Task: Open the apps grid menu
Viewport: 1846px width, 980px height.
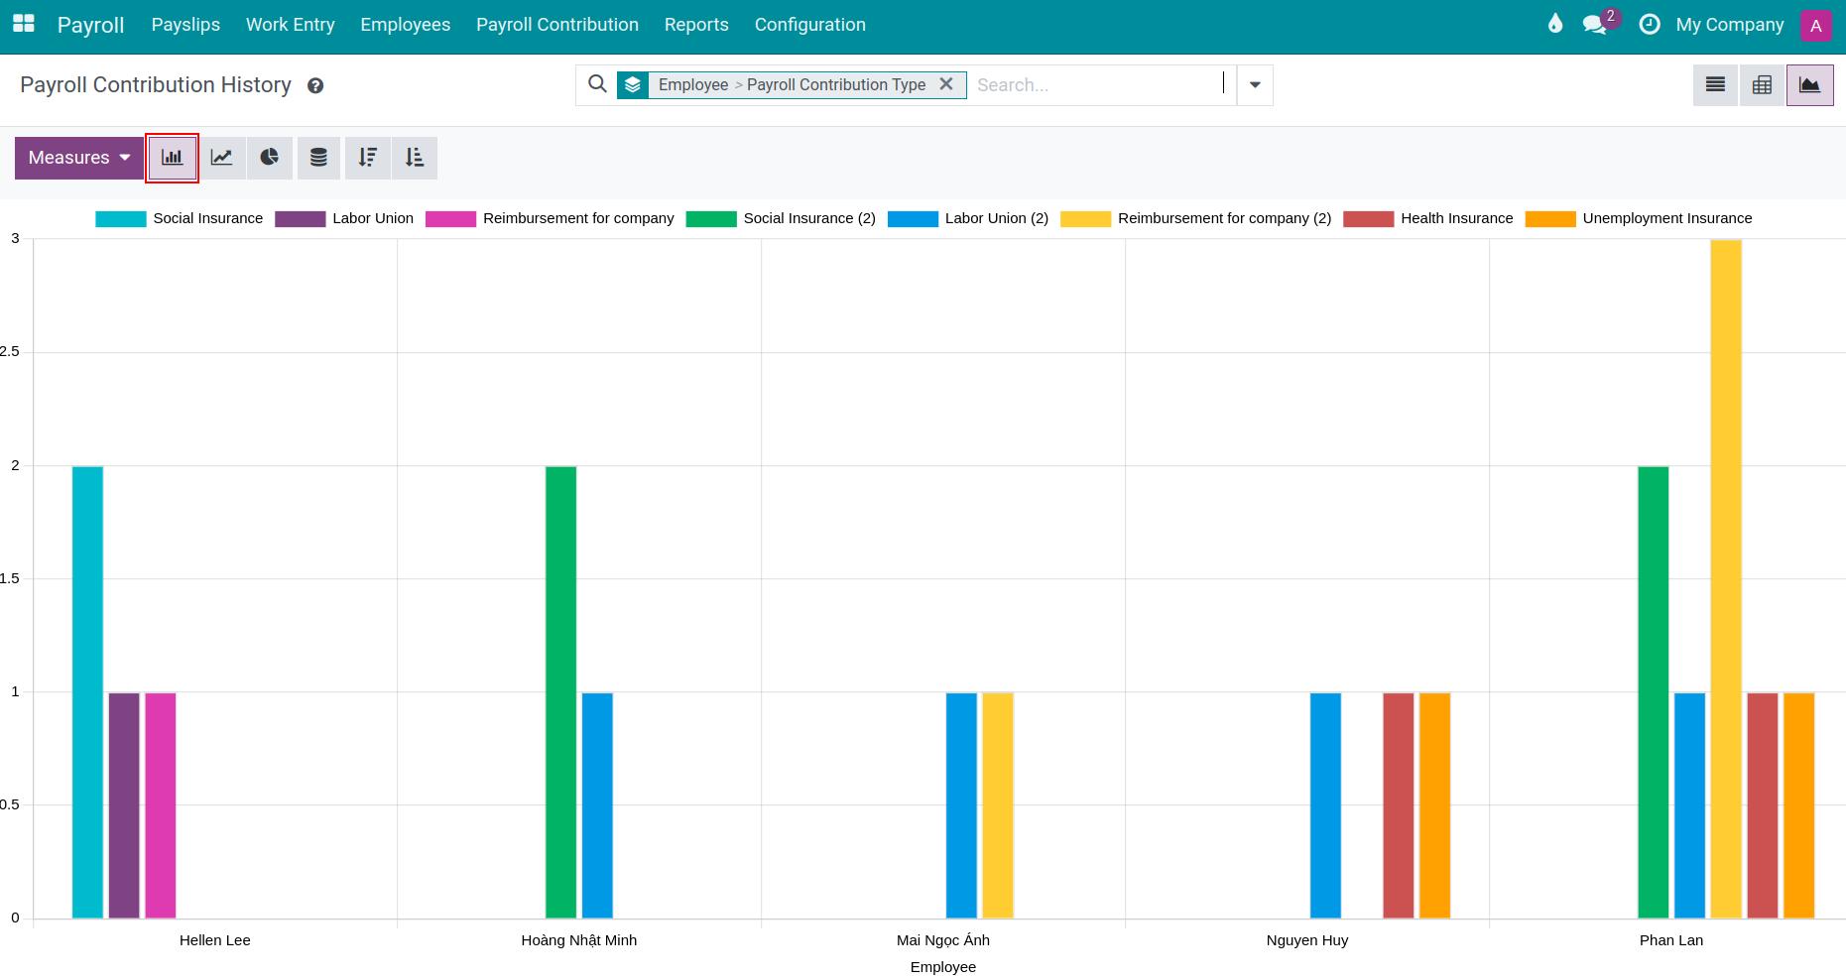Action: 22,24
